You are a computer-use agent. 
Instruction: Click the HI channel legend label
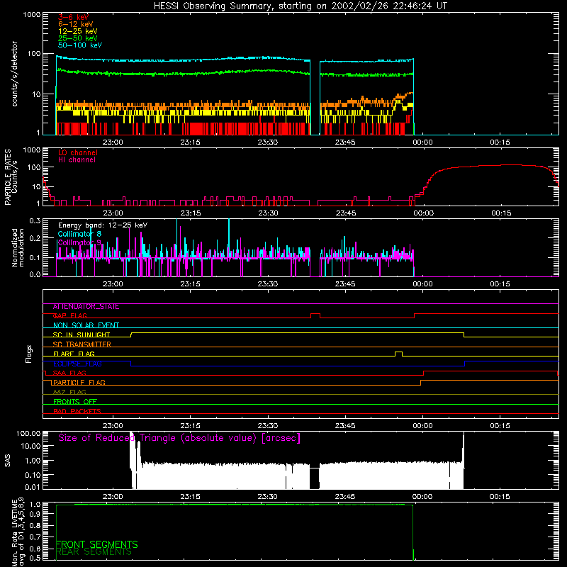[77, 160]
